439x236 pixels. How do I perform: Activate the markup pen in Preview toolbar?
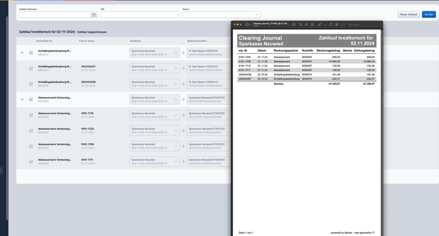pyautogui.click(x=319, y=25)
